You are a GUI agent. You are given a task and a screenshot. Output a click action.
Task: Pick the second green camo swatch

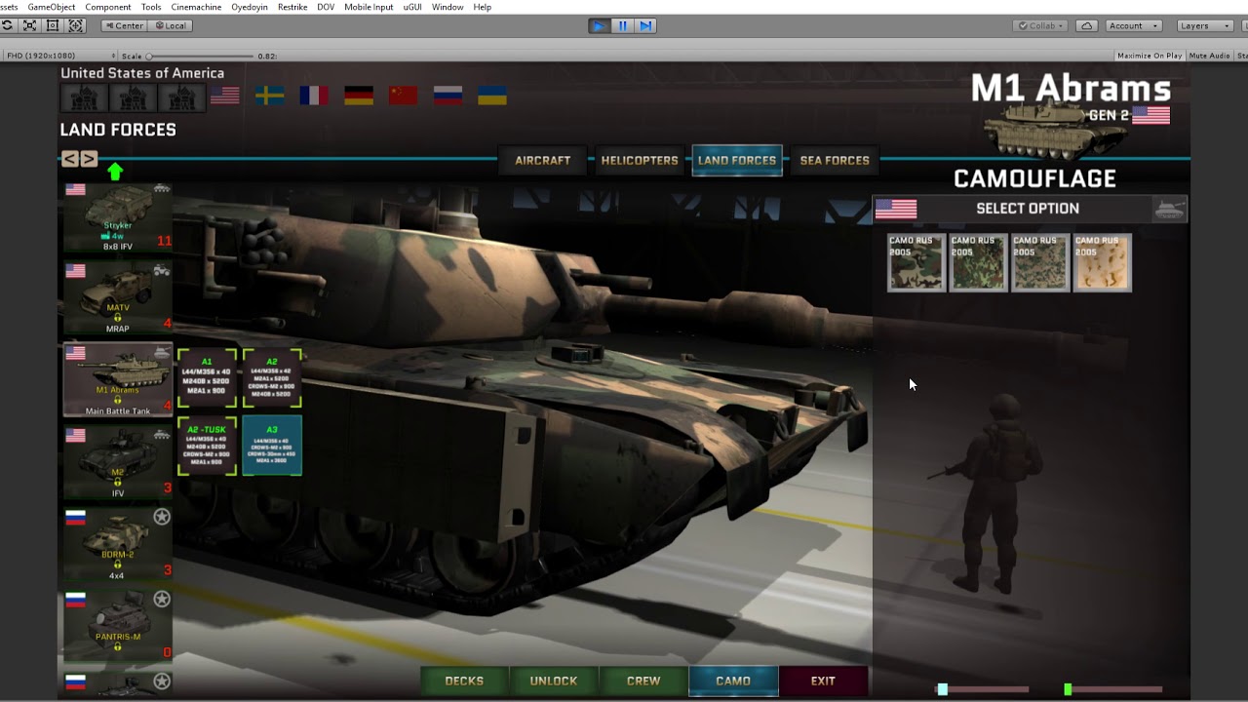pyautogui.click(x=979, y=262)
